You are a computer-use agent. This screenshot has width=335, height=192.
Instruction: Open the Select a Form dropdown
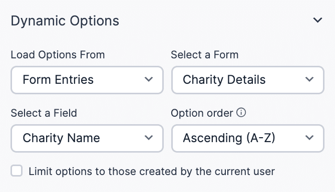pyautogui.click(x=248, y=80)
